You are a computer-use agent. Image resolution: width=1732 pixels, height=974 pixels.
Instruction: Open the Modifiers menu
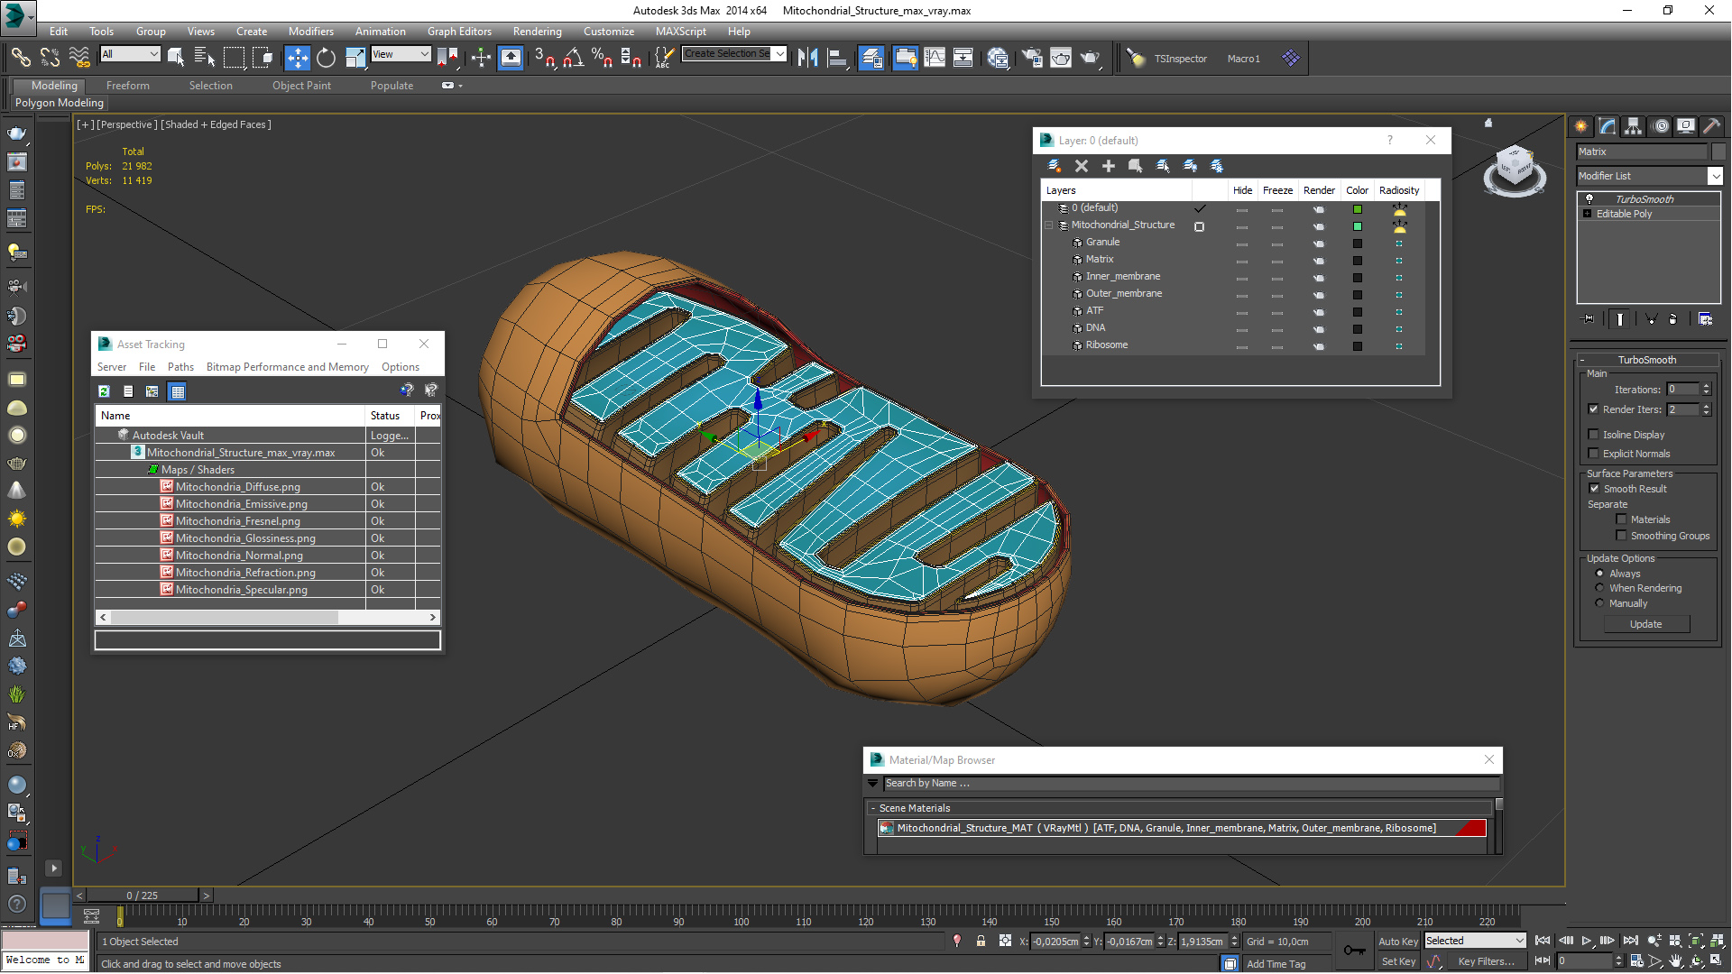[310, 32]
